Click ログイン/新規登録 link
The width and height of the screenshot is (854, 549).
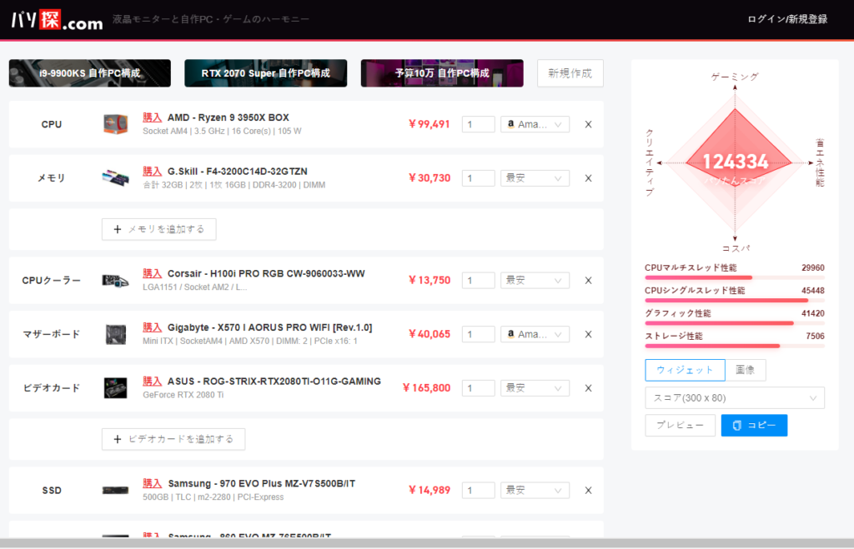[x=787, y=19]
